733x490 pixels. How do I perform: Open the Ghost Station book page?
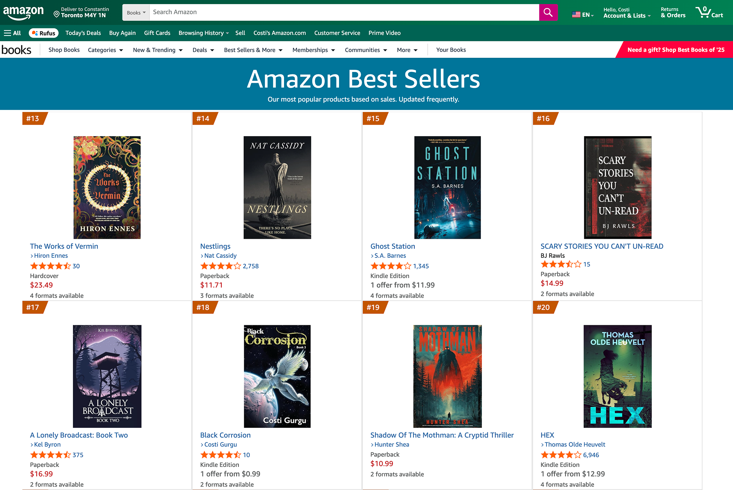point(393,246)
